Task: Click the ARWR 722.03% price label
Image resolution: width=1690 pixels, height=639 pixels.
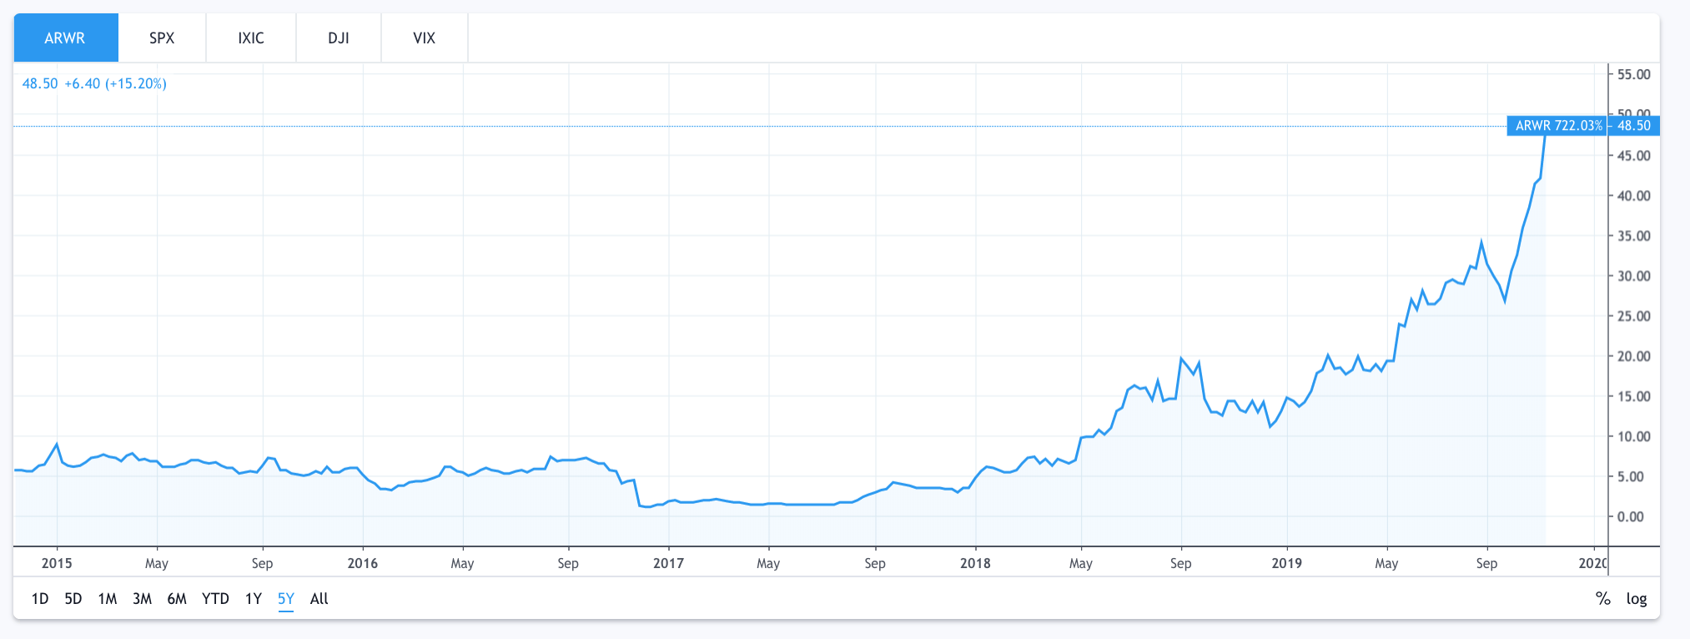Action: point(1558,126)
